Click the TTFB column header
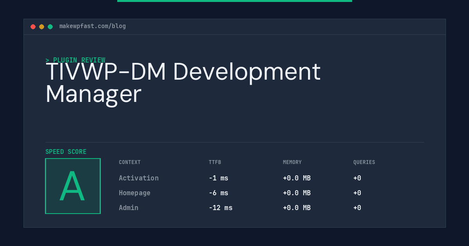This screenshot has height=246, width=469. pos(215,162)
